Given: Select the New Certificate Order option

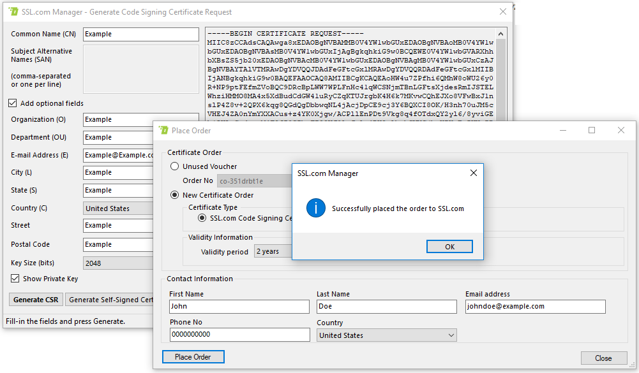Looking at the screenshot, I should pyautogui.click(x=175, y=195).
